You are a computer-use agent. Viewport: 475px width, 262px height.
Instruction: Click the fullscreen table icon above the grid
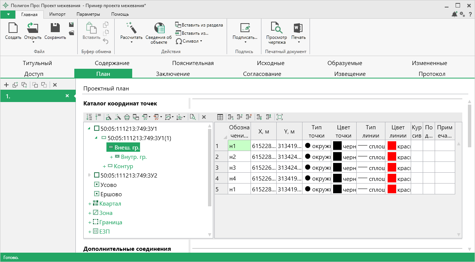pyautogui.click(x=280, y=117)
